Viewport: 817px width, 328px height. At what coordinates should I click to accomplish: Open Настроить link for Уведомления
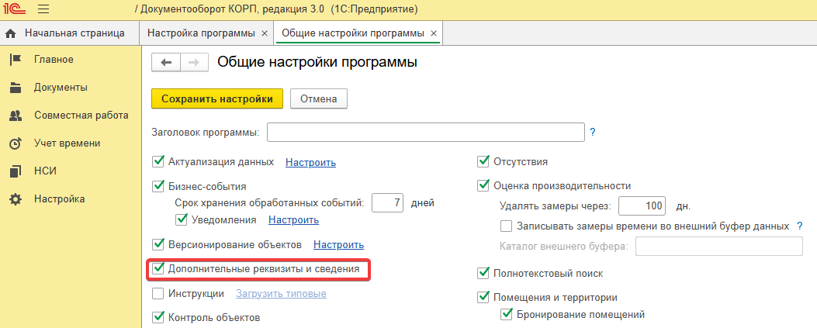coord(293,220)
